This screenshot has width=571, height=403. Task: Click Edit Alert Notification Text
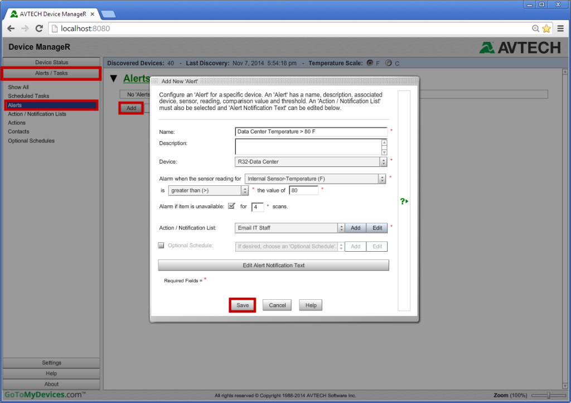click(x=273, y=265)
